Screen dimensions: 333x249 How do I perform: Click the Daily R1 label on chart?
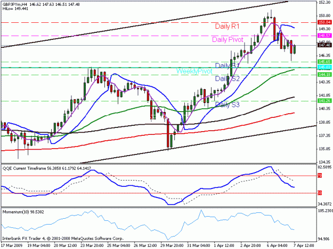[x=227, y=27]
